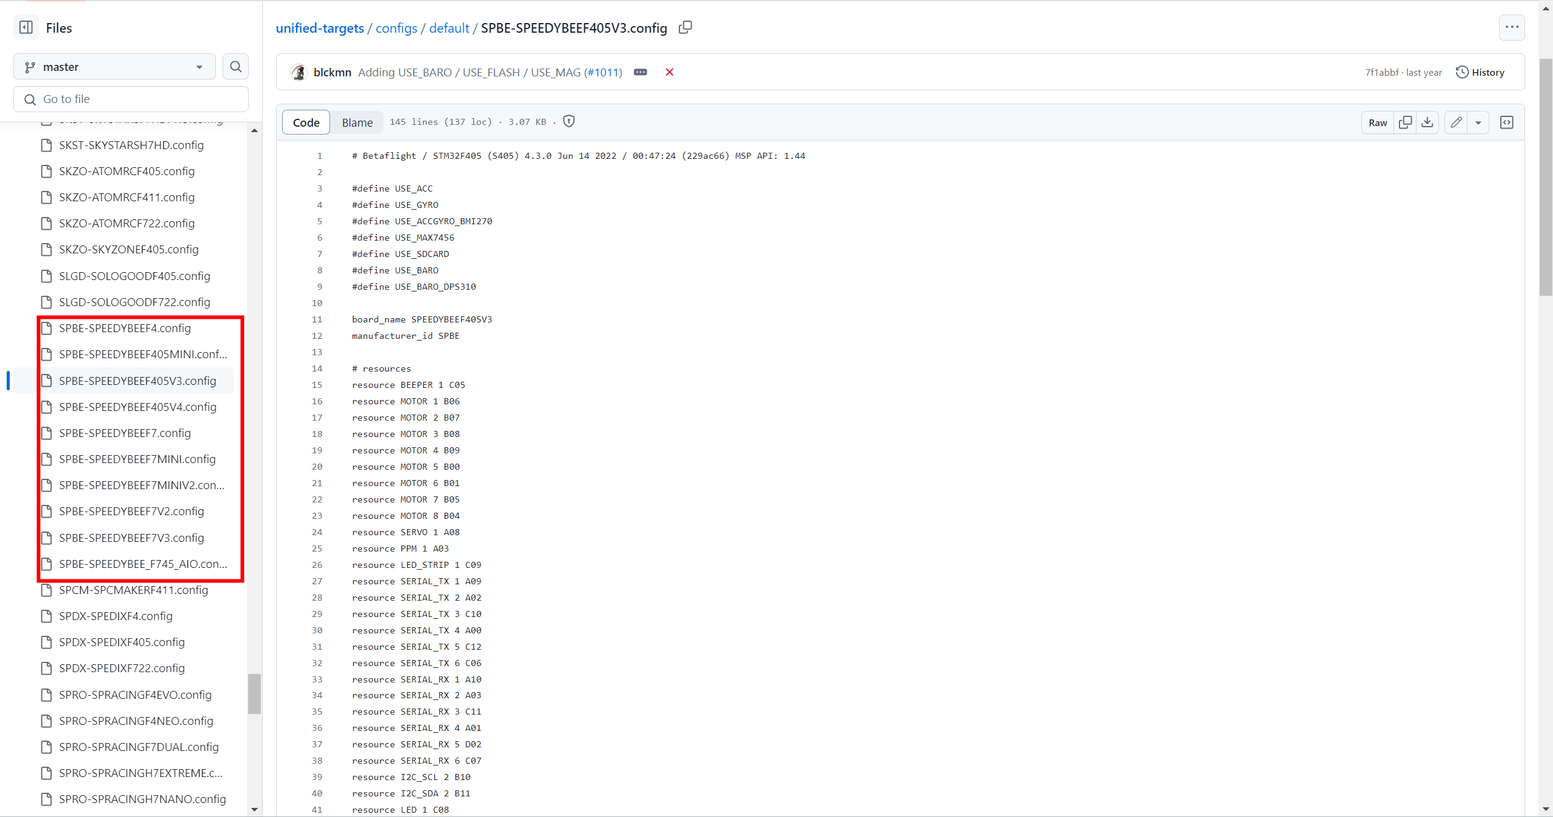Open SLGD-SOLOGOODF722.config file
The image size is (1553, 817).
tap(135, 302)
